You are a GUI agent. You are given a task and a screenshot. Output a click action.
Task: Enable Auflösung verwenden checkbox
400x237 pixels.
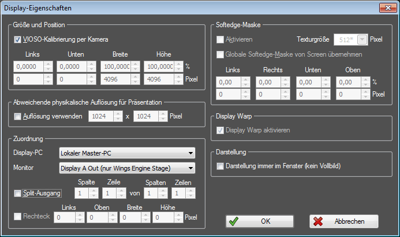tap(17, 116)
